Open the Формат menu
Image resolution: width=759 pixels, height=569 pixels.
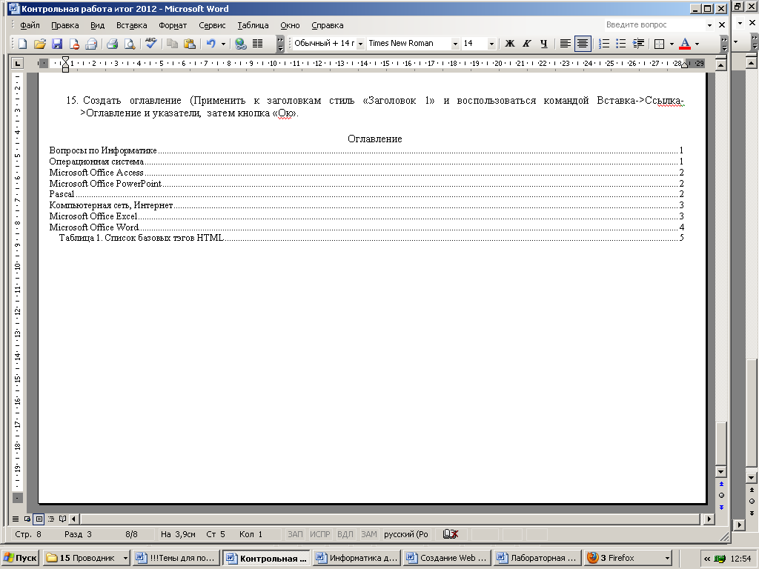172,25
